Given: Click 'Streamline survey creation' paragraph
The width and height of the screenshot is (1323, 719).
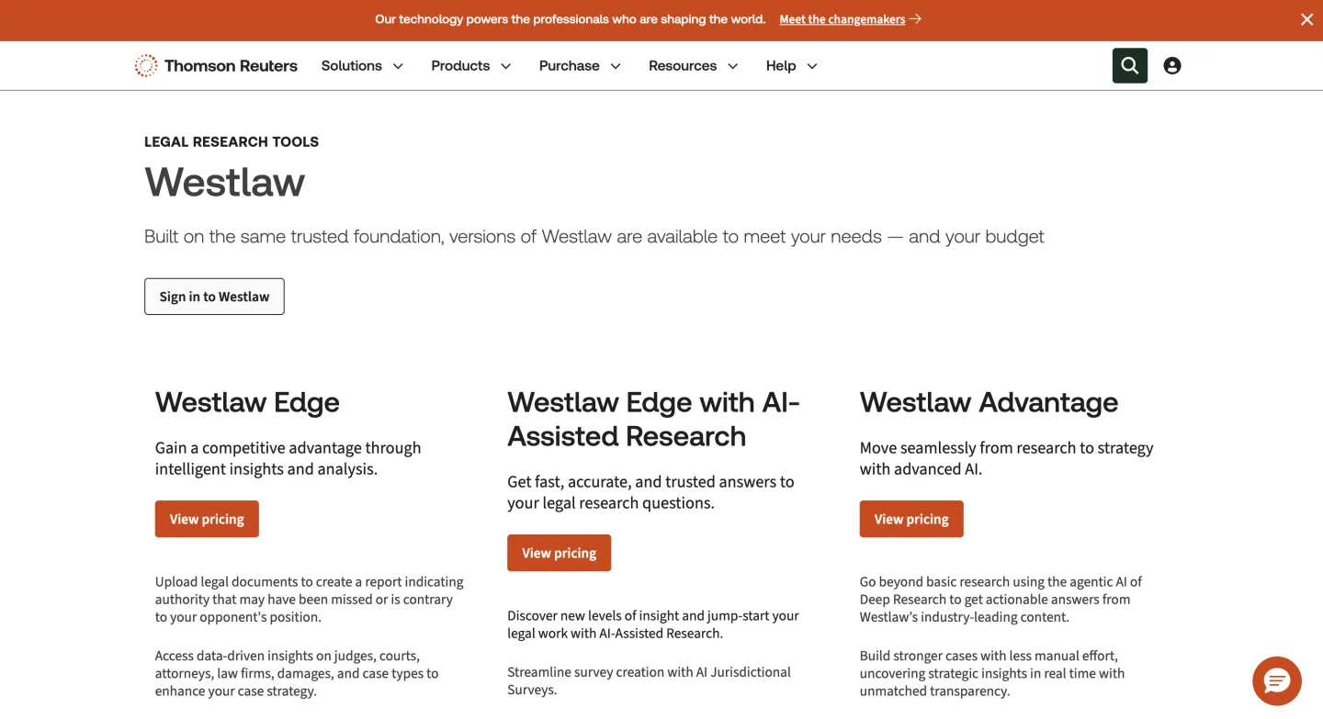Looking at the screenshot, I should pos(650,680).
